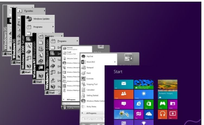Click the Windows NT Start button
This screenshot has height=125, width=204.
point(37,82)
